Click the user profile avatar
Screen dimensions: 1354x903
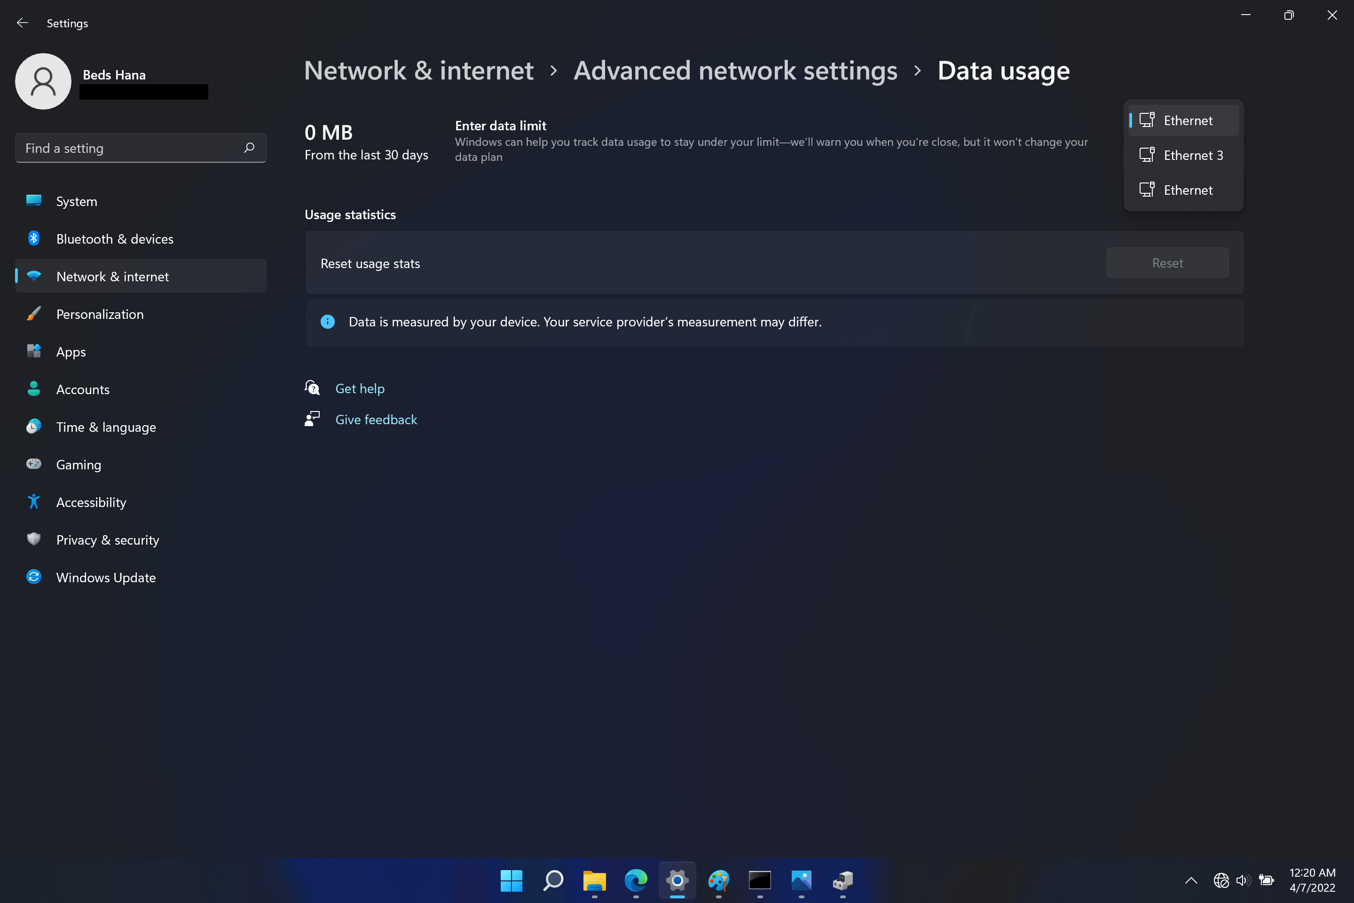(43, 81)
